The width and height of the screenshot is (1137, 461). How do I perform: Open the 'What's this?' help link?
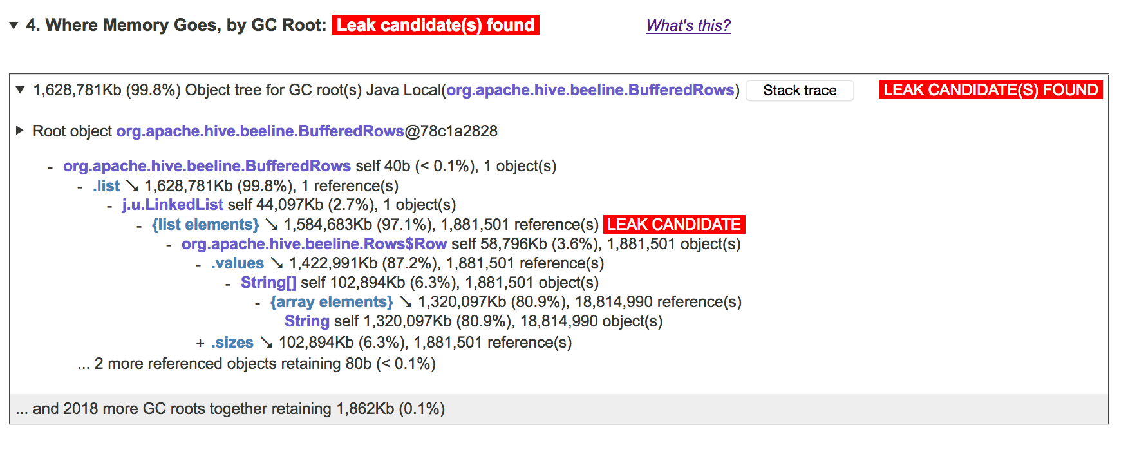click(688, 25)
